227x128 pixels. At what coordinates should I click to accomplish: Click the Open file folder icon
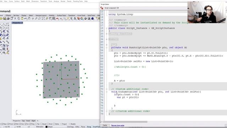(1, 18)
